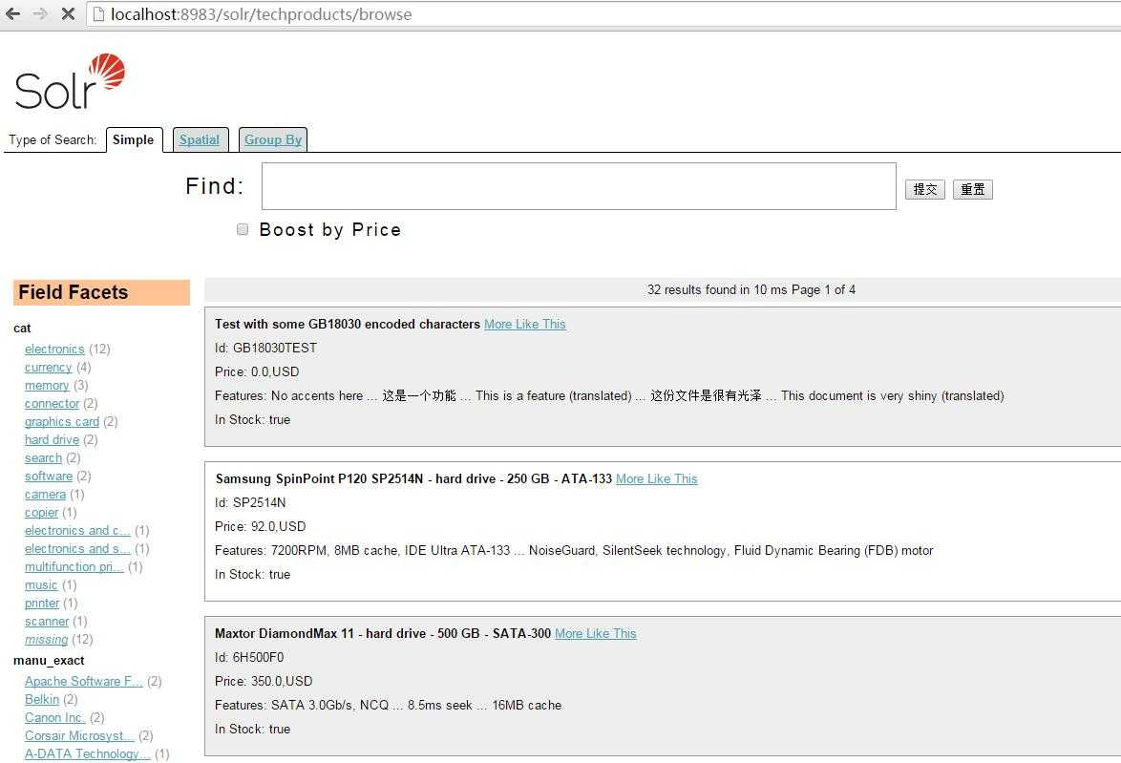This screenshot has height=763, width=1121.
Task: Stop page loading with X icon
Action: [x=68, y=13]
